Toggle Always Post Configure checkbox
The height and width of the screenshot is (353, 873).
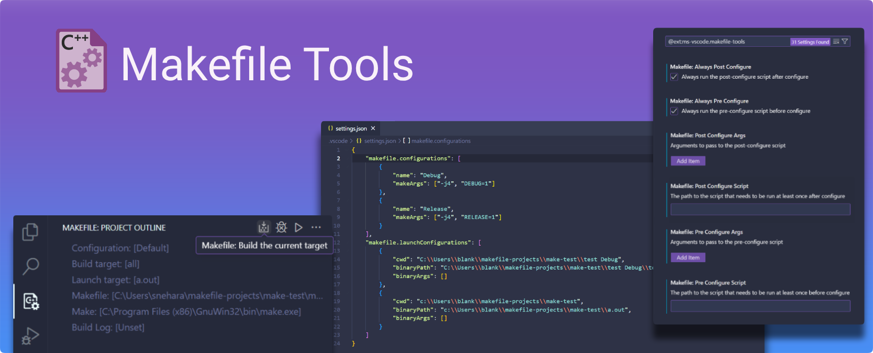click(x=674, y=77)
